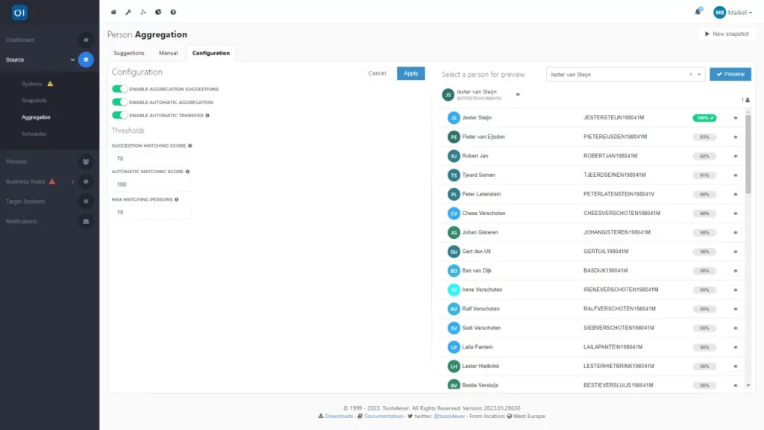Click the Persons sidebar icon
Image resolution: width=764 pixels, height=430 pixels.
[x=86, y=161]
